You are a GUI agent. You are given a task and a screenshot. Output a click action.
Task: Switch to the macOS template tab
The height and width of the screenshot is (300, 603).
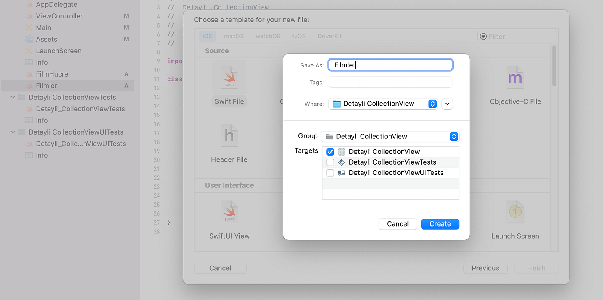(x=233, y=36)
